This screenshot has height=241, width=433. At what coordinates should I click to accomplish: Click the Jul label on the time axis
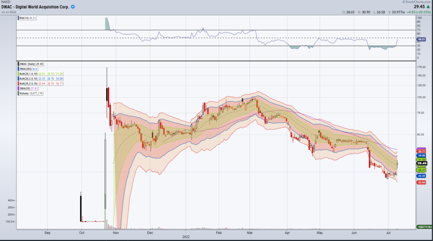point(388,233)
